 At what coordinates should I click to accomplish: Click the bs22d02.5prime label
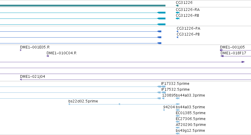pos(83,101)
